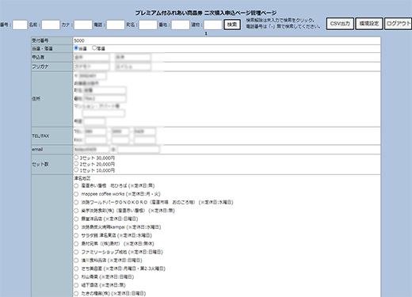Click the 町名 field in the 住所 section

pyautogui.click(x=105, y=90)
